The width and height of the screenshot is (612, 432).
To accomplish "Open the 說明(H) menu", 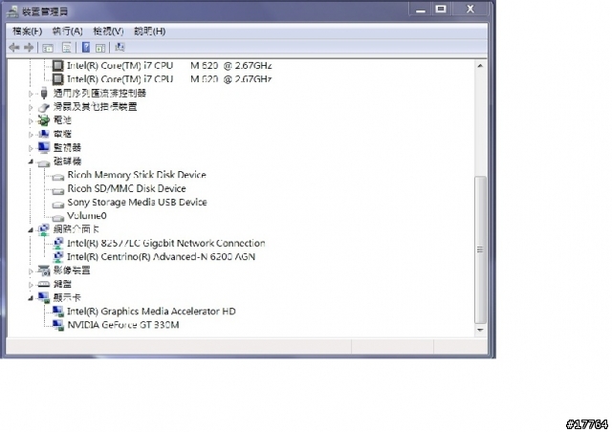I will 149,32.
